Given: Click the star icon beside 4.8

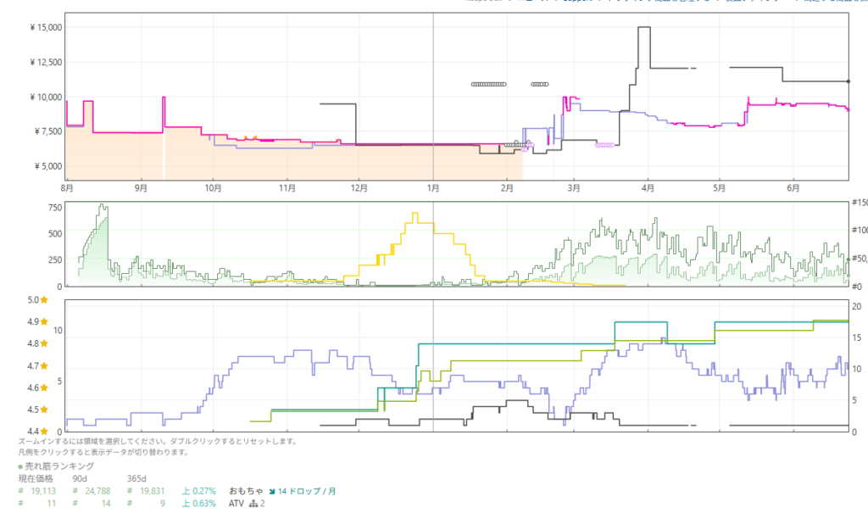Looking at the screenshot, I should tap(44, 343).
